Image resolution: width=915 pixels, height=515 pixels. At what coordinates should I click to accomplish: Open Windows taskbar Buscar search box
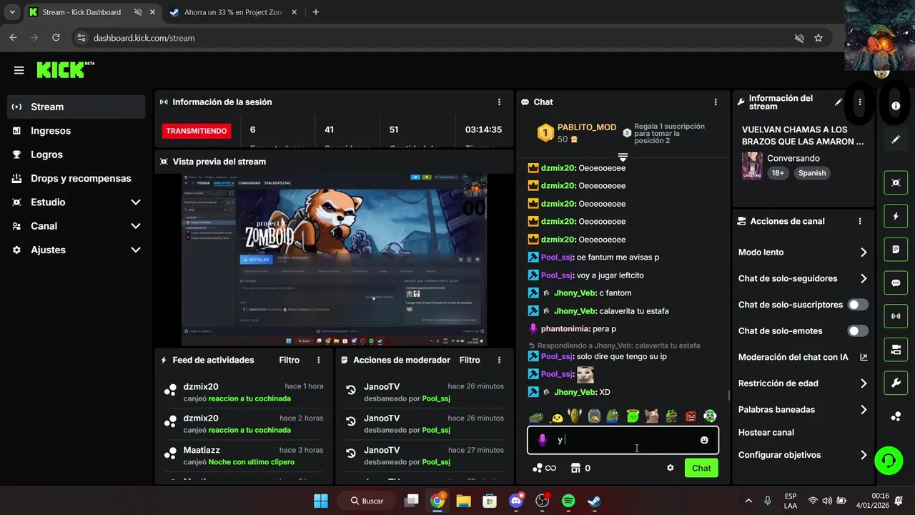point(367,501)
